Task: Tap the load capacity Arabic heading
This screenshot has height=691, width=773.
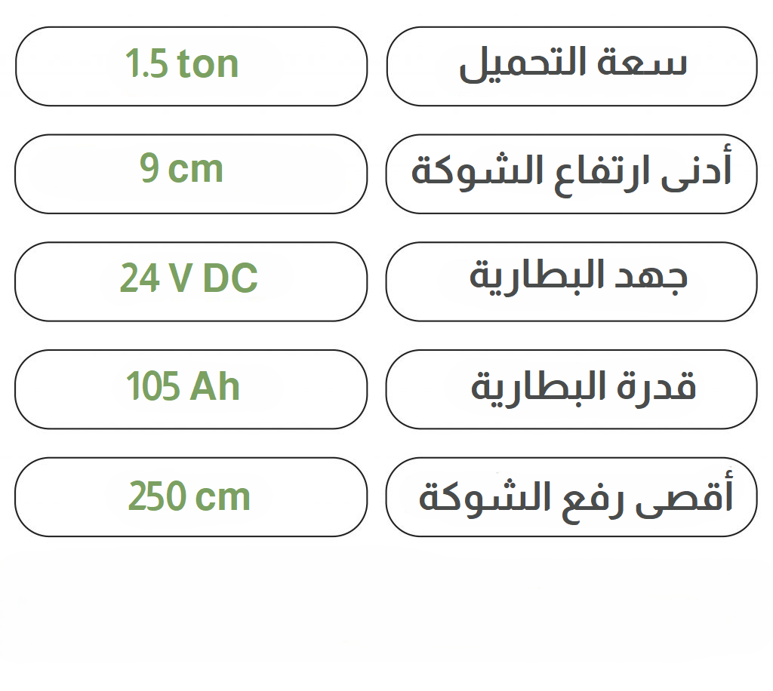Action: point(571,66)
